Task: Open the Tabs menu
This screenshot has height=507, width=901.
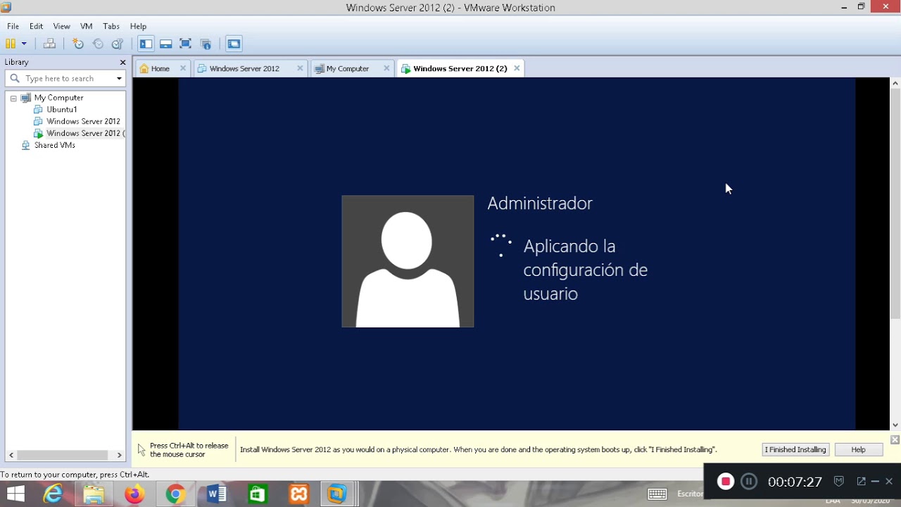Action: click(x=111, y=26)
